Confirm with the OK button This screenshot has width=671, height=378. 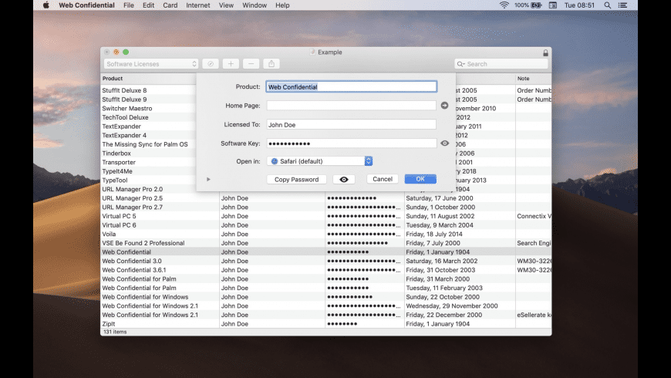[420, 179]
